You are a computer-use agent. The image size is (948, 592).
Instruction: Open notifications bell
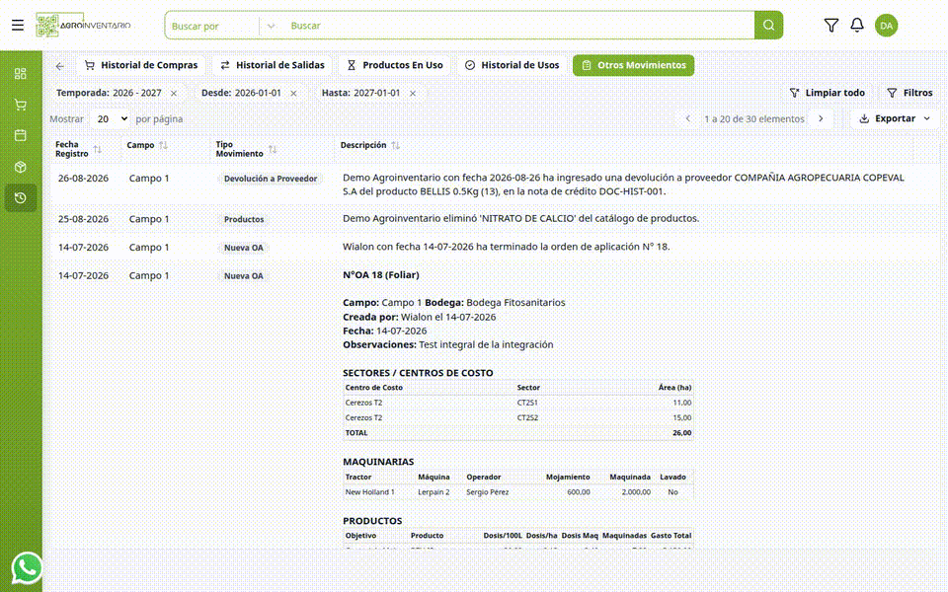[857, 26]
